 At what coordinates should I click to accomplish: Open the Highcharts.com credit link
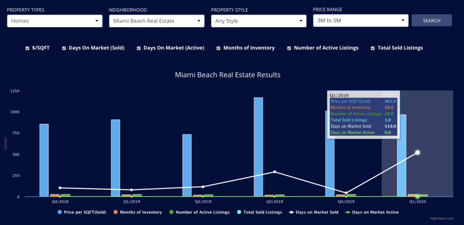[442, 219]
